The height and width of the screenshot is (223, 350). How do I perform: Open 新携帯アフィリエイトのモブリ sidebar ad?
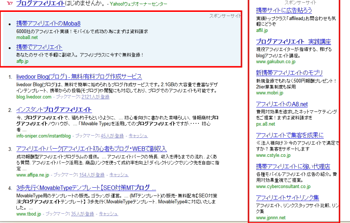[x=289, y=73]
